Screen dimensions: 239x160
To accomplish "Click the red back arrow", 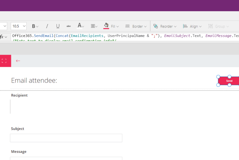I will point(18,61).
